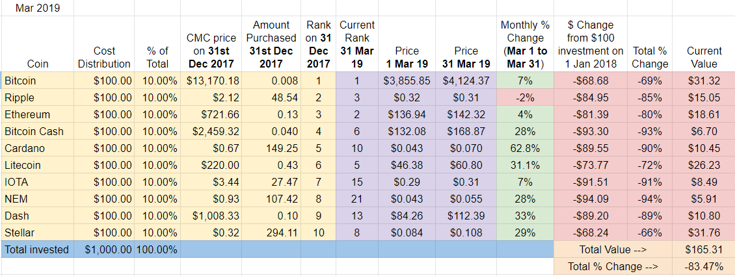735x276 pixels.
Task: Select the 'Total % Change' column header
Action: (x=649, y=44)
